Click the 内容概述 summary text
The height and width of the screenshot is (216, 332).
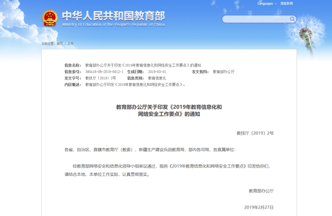[x=135, y=85]
